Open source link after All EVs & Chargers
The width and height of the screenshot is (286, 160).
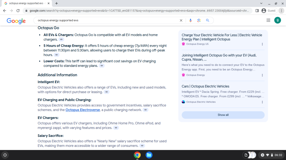[x=61, y=39]
